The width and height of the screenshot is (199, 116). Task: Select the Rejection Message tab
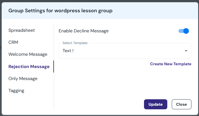[29, 66]
